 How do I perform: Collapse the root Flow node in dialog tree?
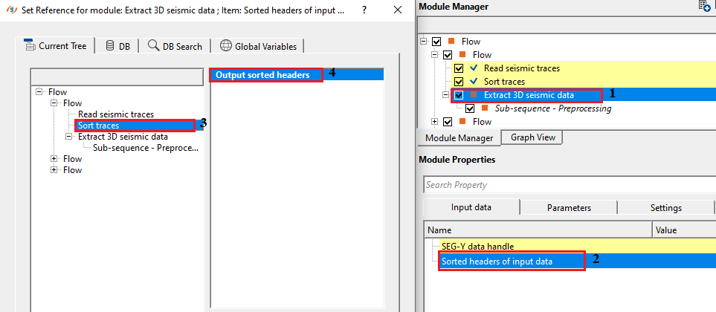point(39,92)
